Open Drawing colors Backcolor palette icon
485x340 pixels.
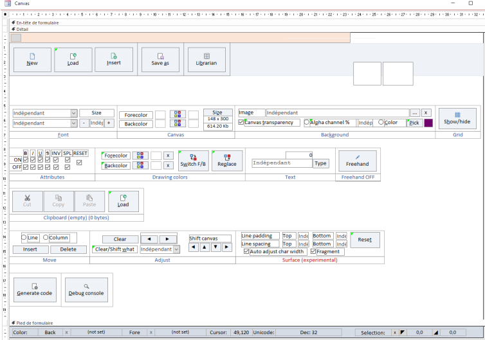140,165
